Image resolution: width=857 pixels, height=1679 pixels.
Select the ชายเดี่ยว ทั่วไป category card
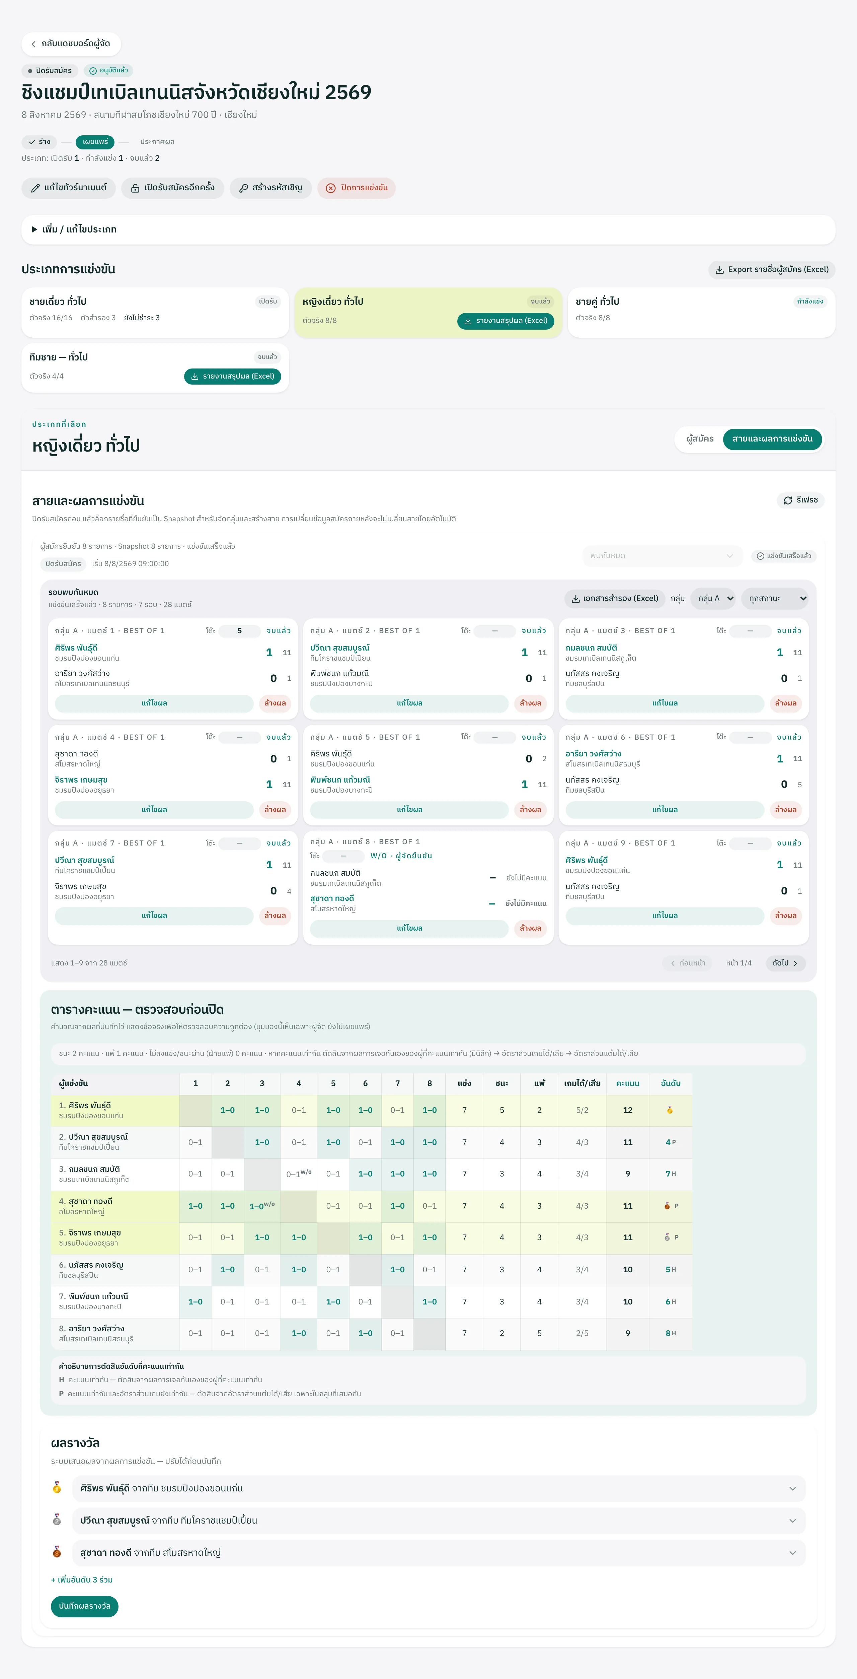tap(155, 312)
